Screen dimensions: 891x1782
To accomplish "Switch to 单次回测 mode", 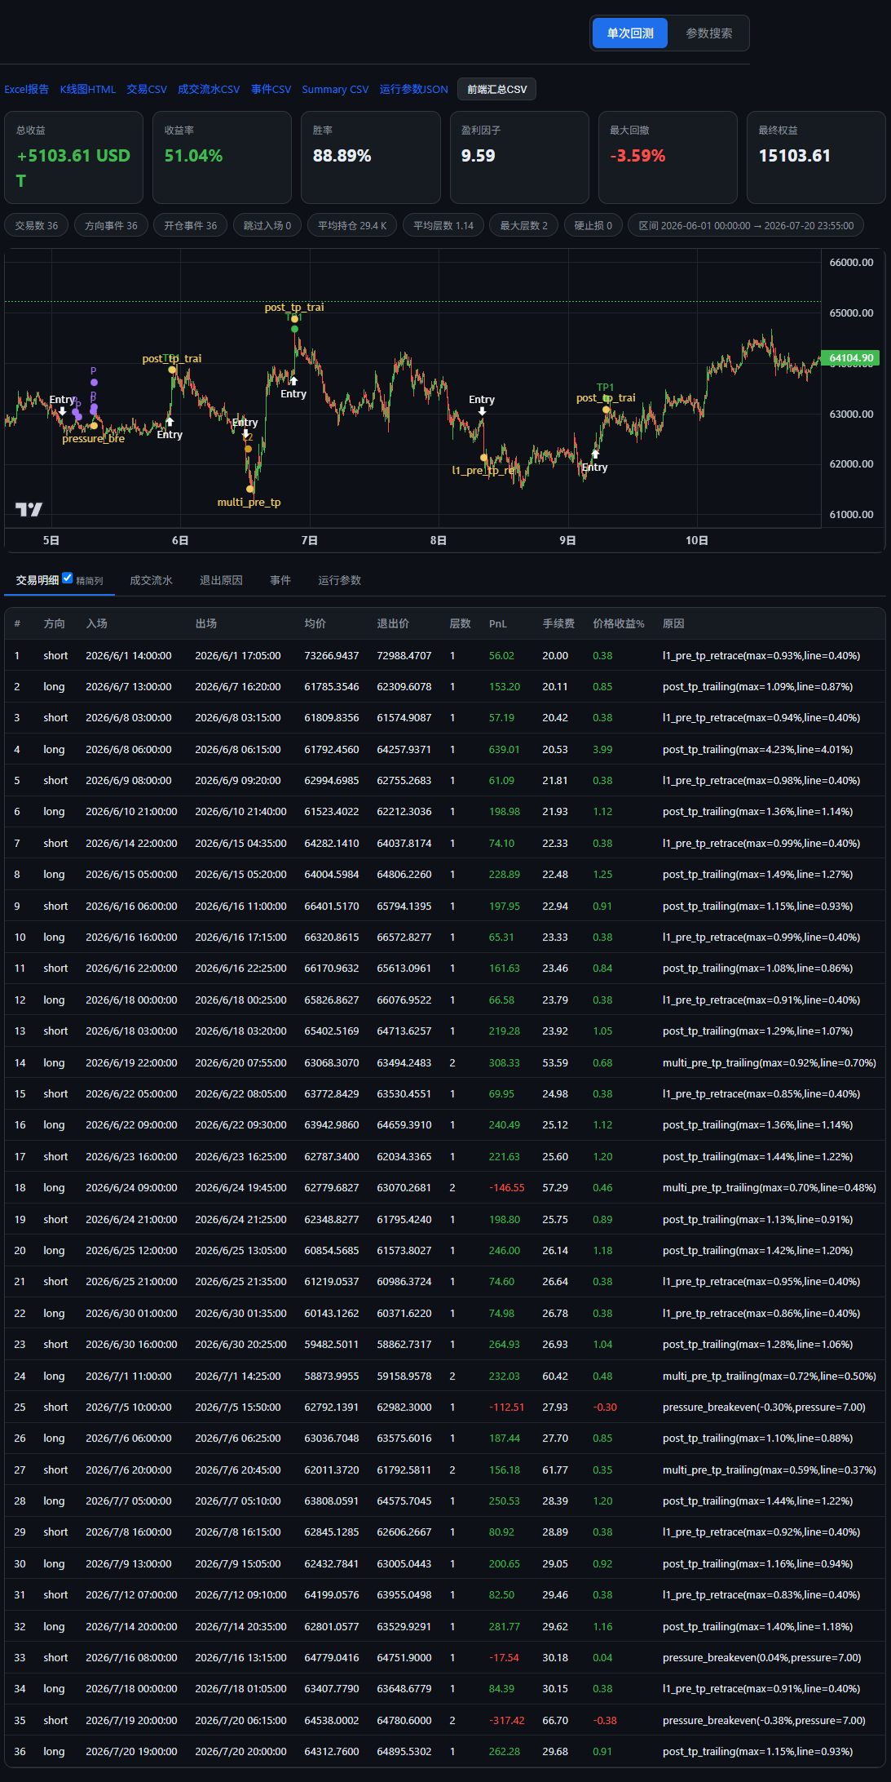I will click(x=630, y=33).
